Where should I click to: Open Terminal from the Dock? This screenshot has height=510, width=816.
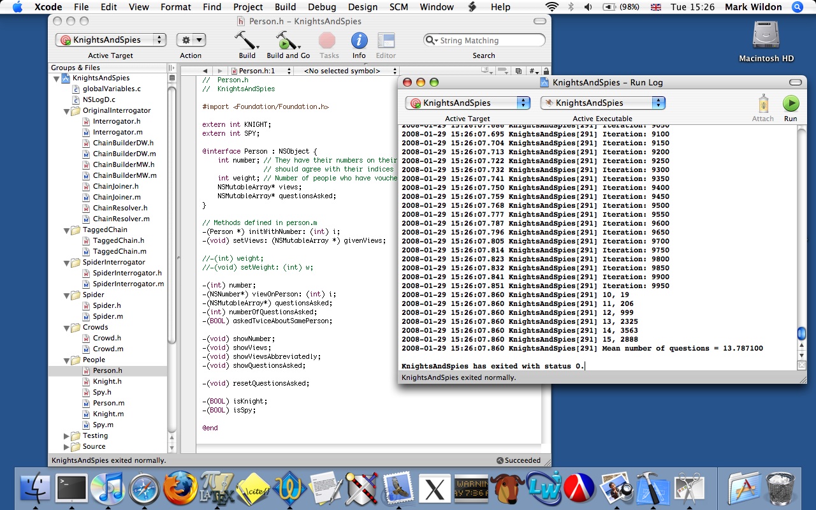click(71, 488)
